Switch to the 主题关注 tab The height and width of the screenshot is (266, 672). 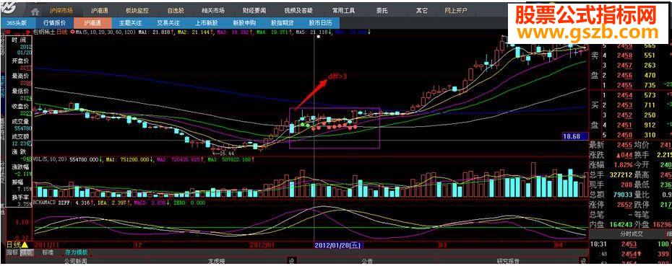point(131,23)
